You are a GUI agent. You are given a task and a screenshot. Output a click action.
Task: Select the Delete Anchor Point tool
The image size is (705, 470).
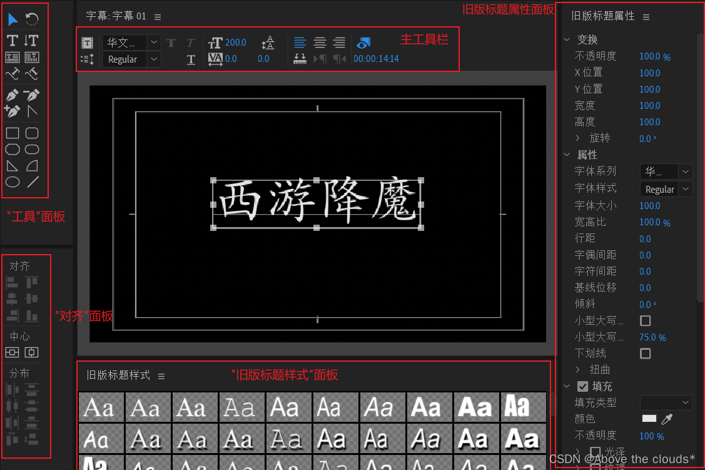pos(31,95)
